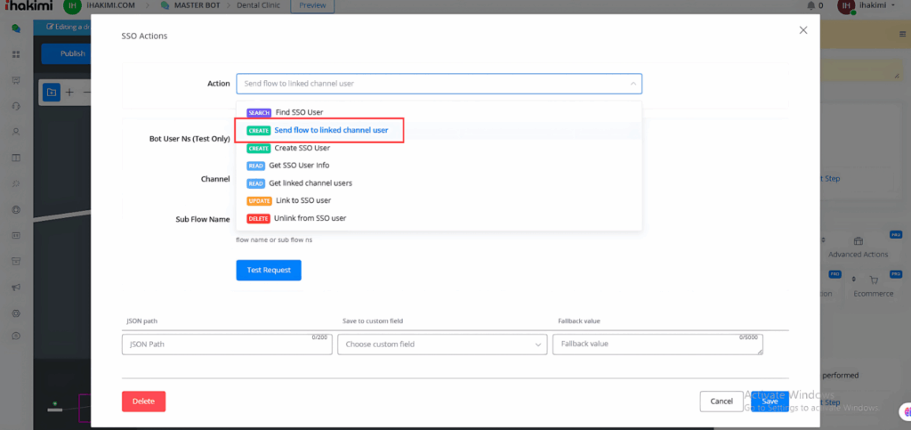Click the megaphone broadcast sidebar icon
911x430 pixels.
(x=16, y=288)
